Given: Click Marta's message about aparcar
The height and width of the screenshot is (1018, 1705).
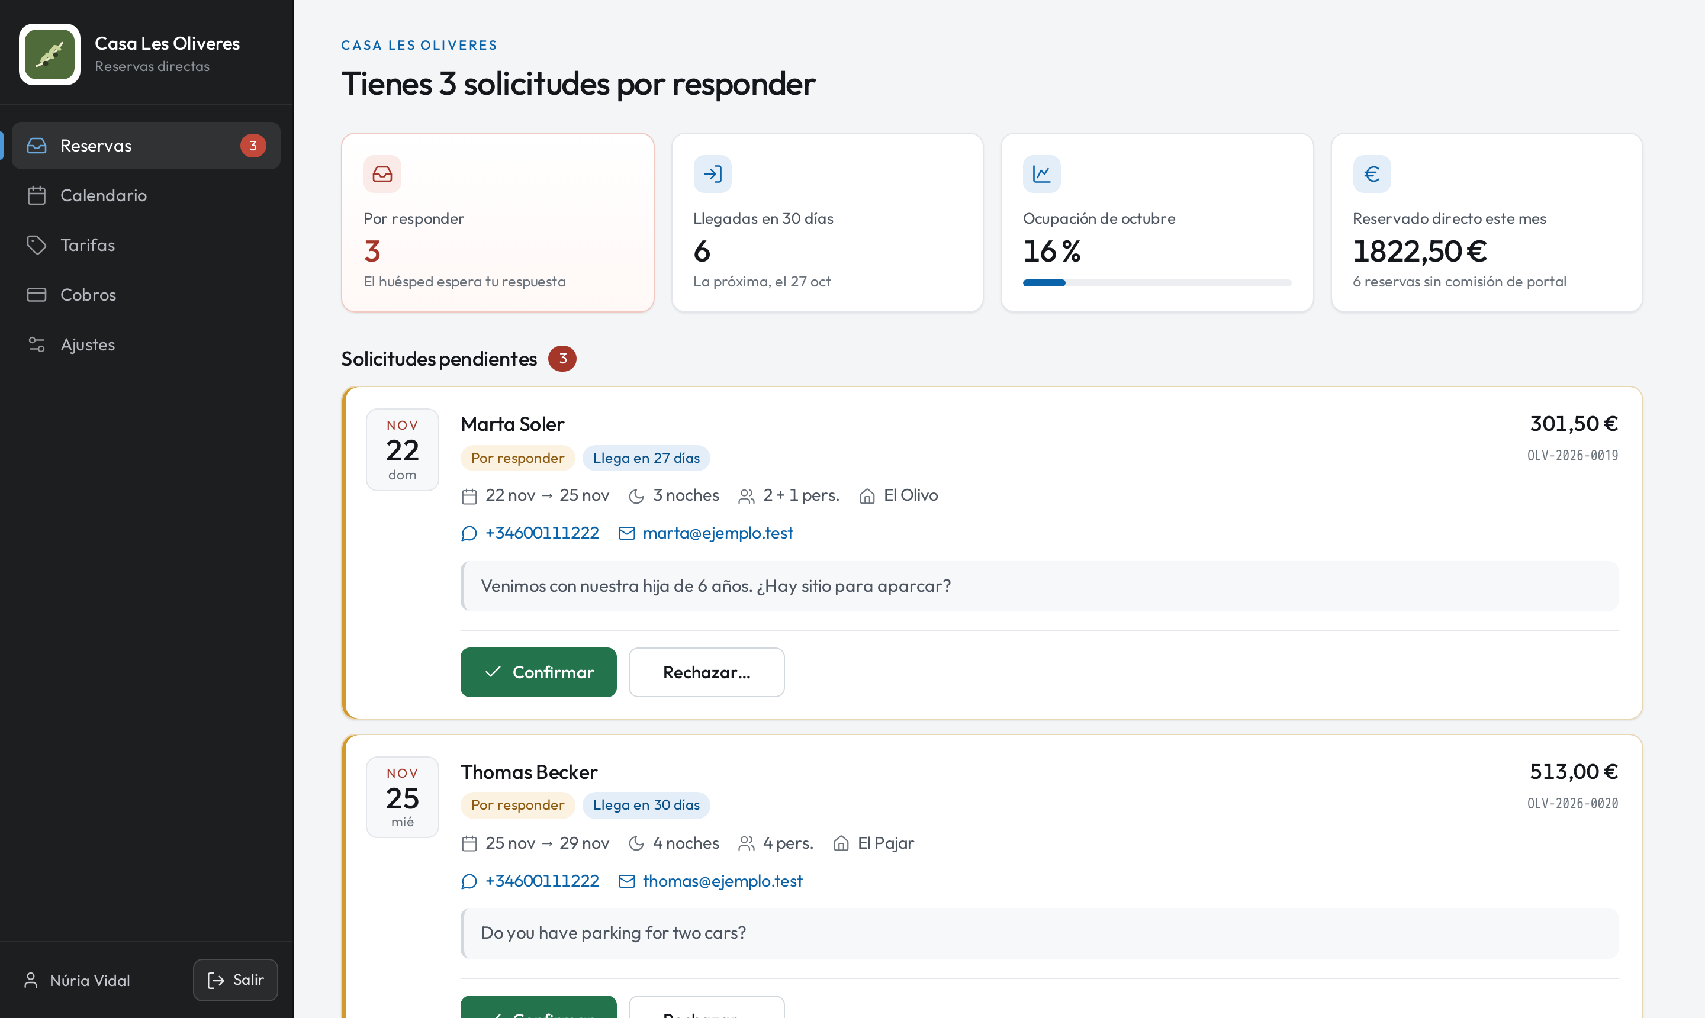Looking at the screenshot, I should tap(1040, 586).
